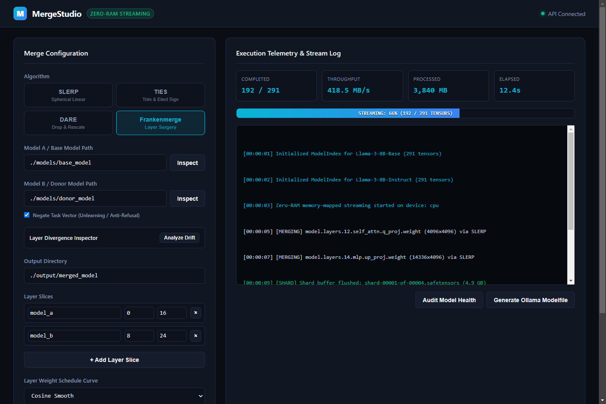The height and width of the screenshot is (404, 606).
Task: Focus the Model A base model path field
Action: (95, 163)
